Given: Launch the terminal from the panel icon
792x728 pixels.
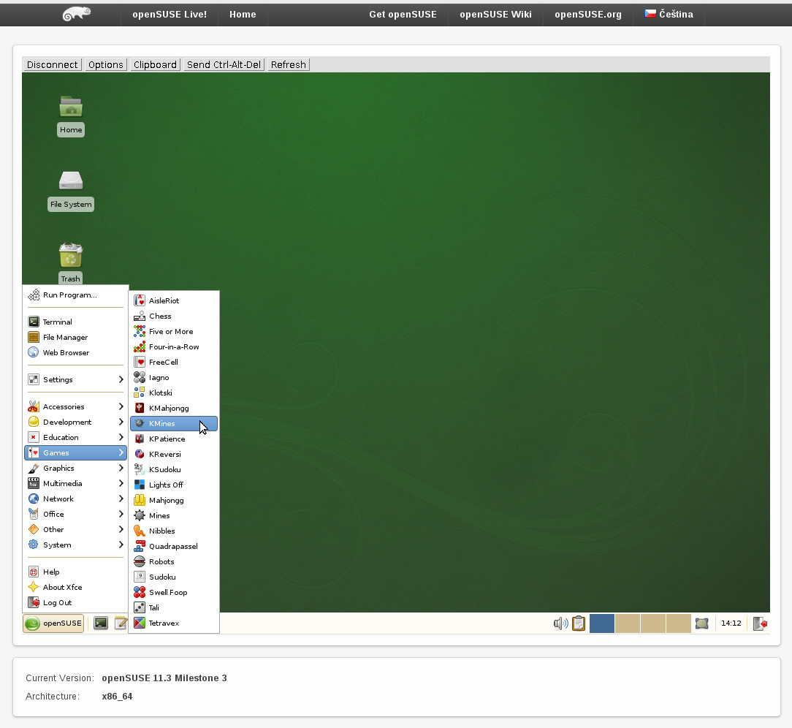Looking at the screenshot, I should (x=101, y=623).
